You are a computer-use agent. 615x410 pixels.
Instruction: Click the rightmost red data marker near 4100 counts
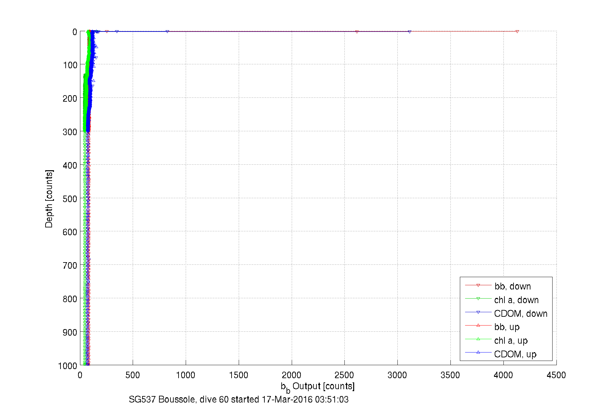517,32
